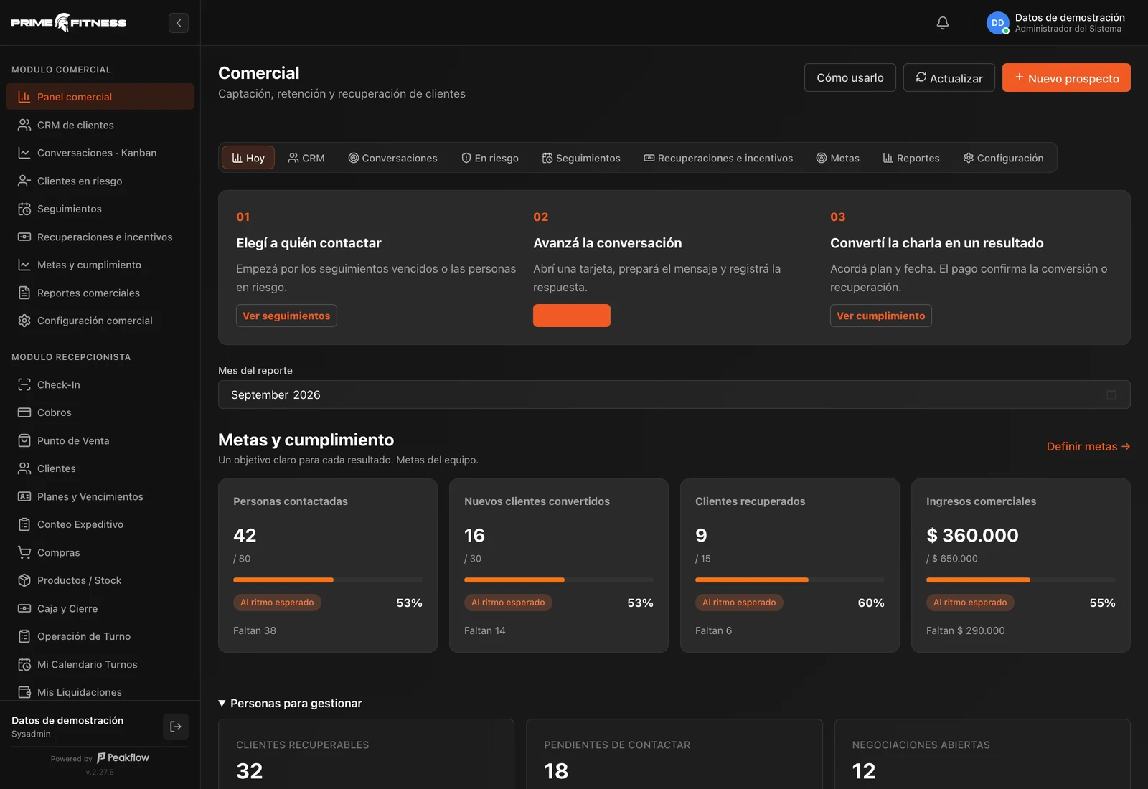Click the Personas contactadas progress bar
Image resolution: width=1148 pixels, height=789 pixels.
(328, 580)
